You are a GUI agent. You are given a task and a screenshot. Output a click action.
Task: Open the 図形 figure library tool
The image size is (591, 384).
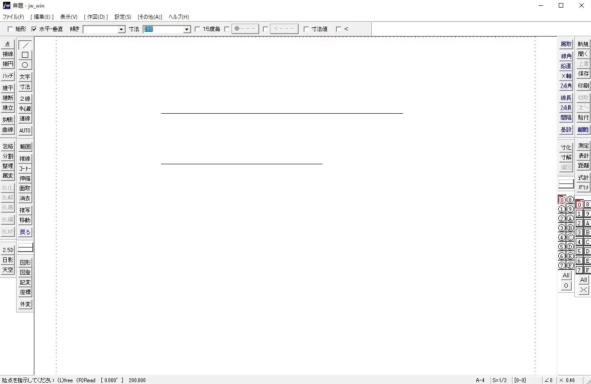click(x=25, y=263)
